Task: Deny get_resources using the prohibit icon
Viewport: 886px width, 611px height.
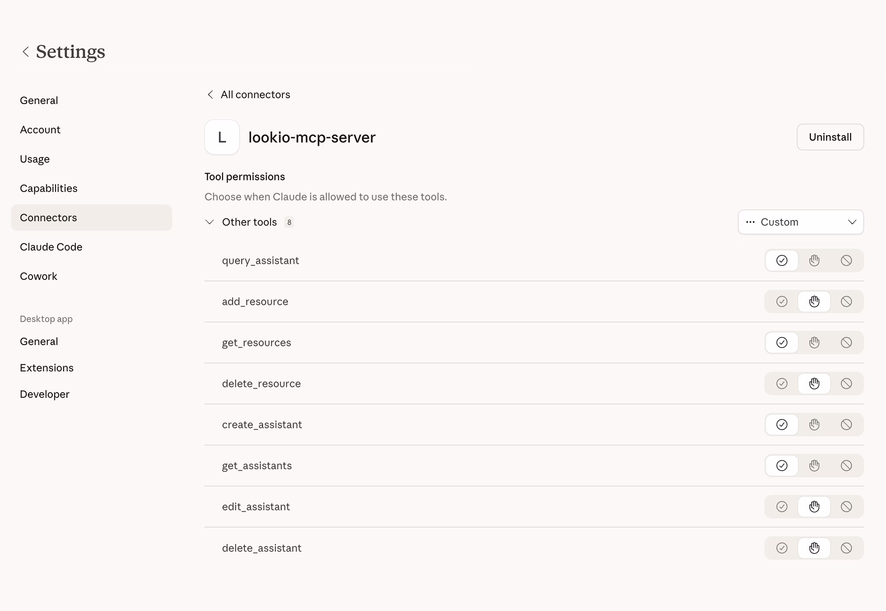Action: pos(846,342)
